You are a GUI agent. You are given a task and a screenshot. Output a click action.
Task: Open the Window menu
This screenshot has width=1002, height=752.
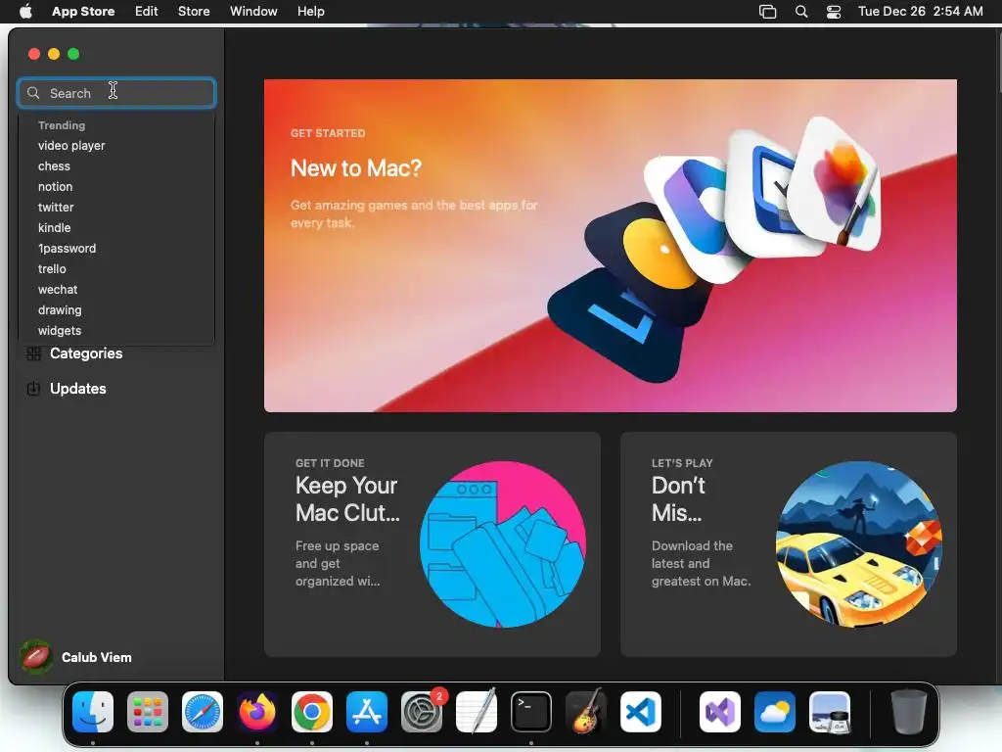click(253, 11)
